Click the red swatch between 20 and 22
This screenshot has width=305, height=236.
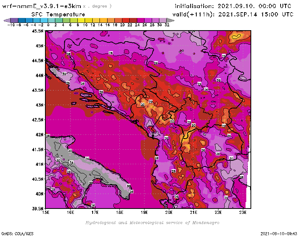pyautogui.click(x=126, y=20)
